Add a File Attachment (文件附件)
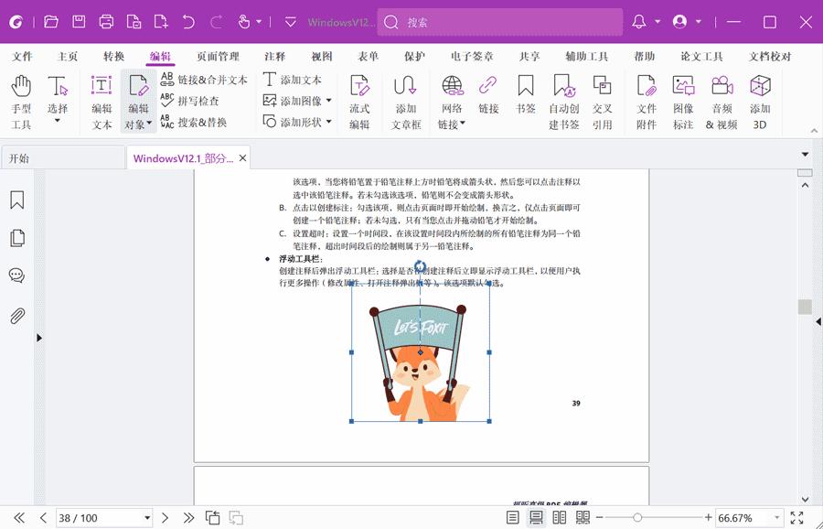Viewport: 823px width, 529px height. [x=647, y=102]
